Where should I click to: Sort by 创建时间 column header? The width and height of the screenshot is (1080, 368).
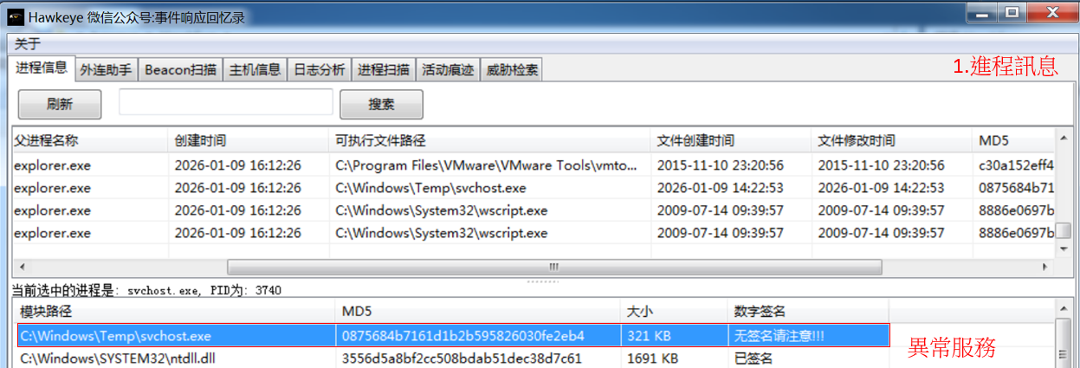(x=248, y=140)
